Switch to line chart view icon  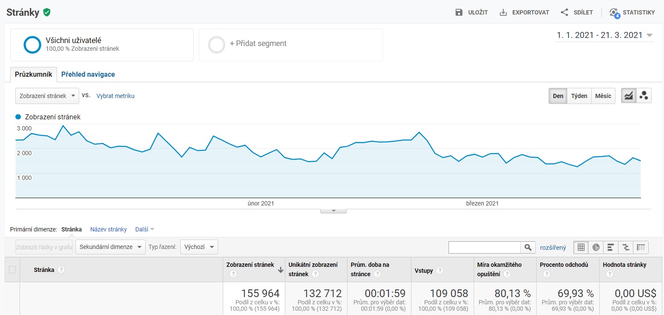point(628,96)
